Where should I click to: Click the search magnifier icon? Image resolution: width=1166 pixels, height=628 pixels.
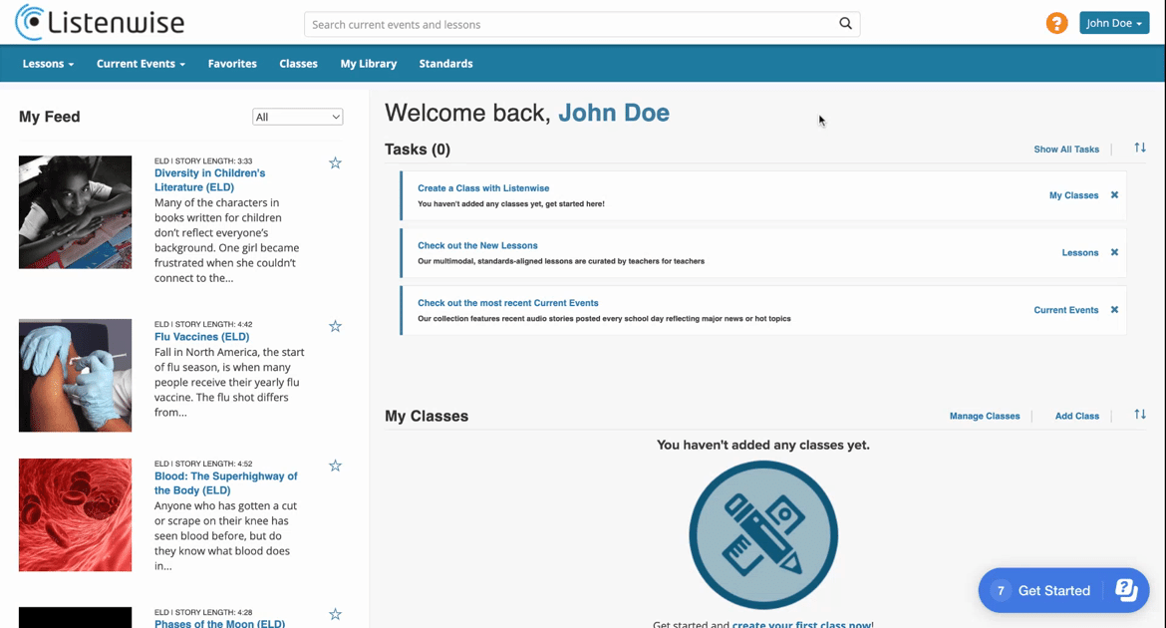(x=845, y=24)
